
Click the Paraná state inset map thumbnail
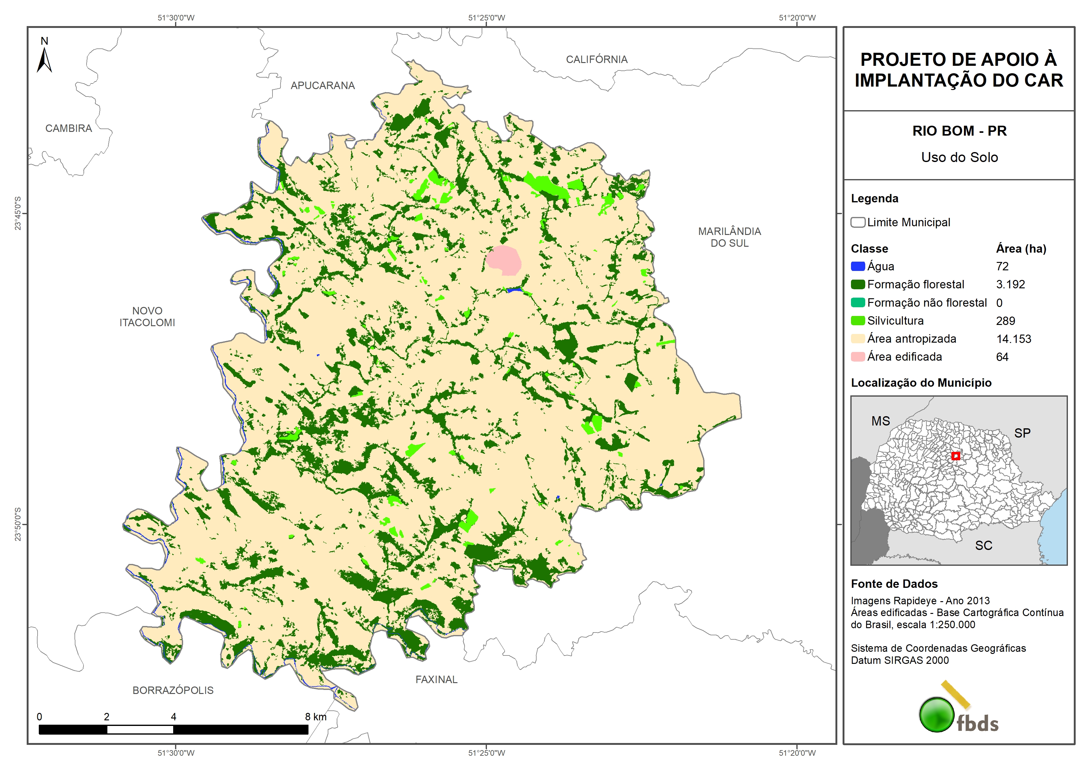[x=959, y=480]
